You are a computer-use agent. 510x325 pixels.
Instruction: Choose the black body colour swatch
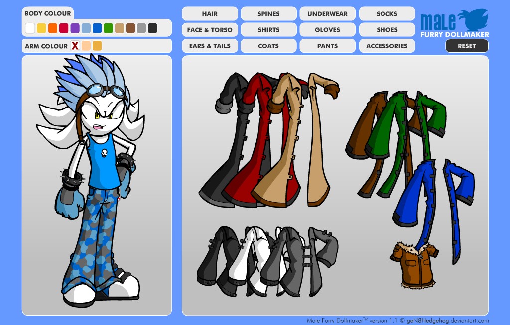click(x=152, y=28)
